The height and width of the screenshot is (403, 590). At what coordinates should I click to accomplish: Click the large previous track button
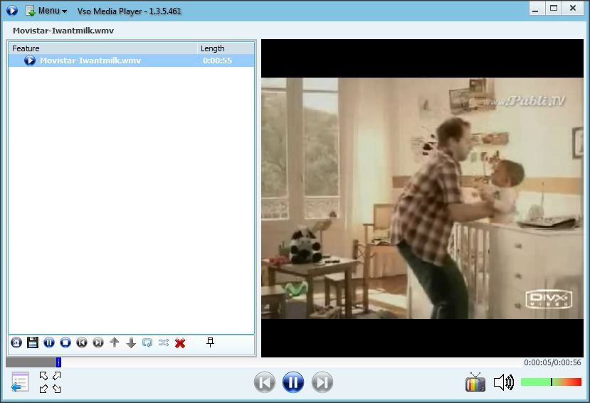tap(265, 382)
